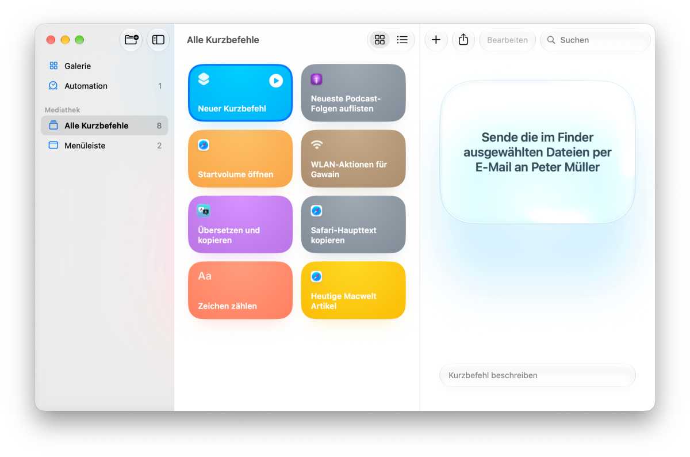Select Alle Kurzbefehle in the sidebar
690x457 pixels.
[x=104, y=125]
